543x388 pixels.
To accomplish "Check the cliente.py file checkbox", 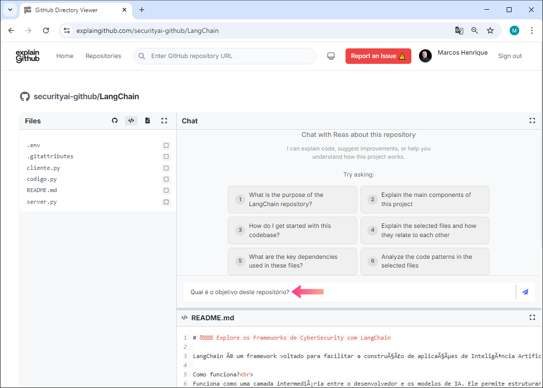I will pyautogui.click(x=166, y=168).
